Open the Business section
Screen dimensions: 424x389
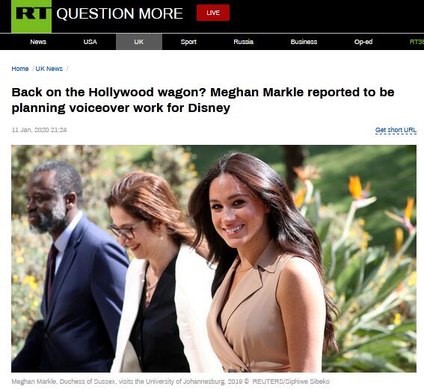[304, 42]
